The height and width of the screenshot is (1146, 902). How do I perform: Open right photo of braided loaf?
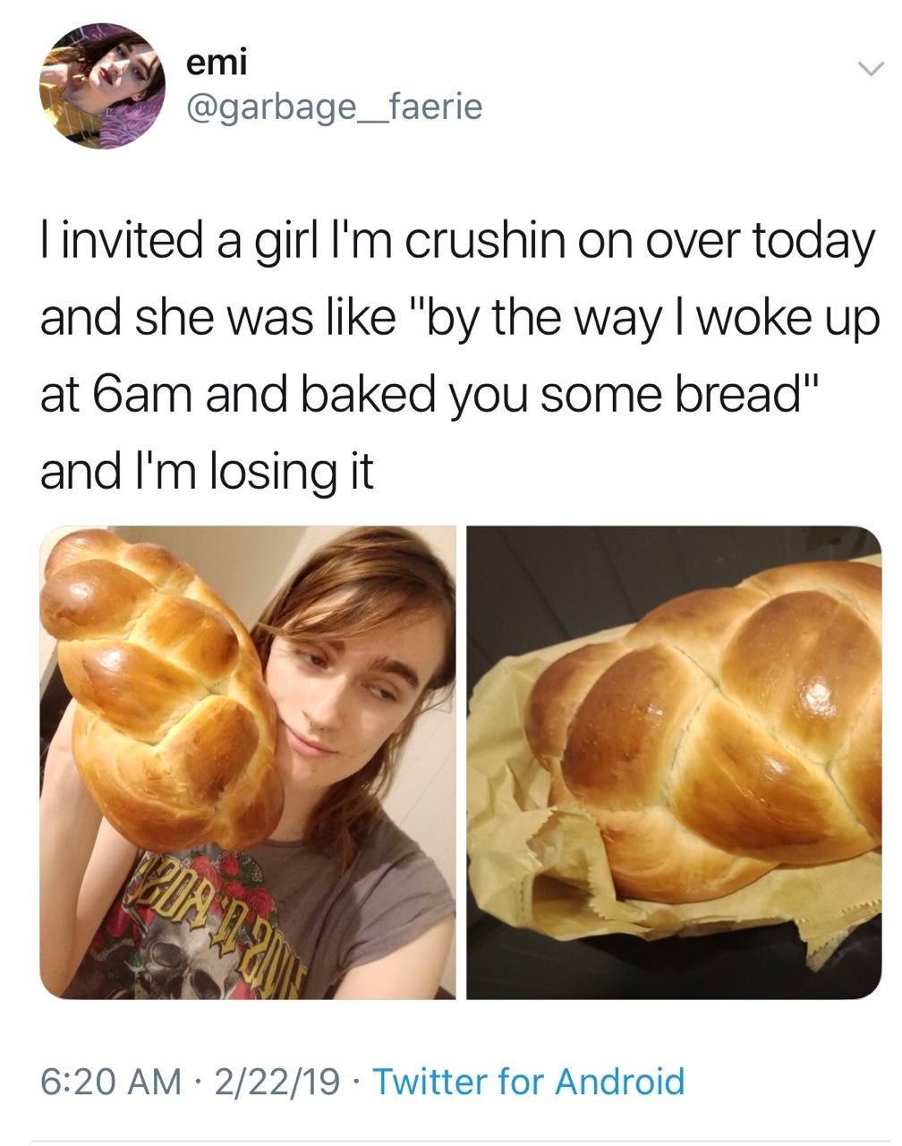[674, 763]
